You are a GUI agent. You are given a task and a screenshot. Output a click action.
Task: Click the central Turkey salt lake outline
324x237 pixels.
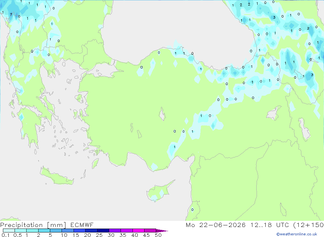pyautogui.click(x=162, y=114)
